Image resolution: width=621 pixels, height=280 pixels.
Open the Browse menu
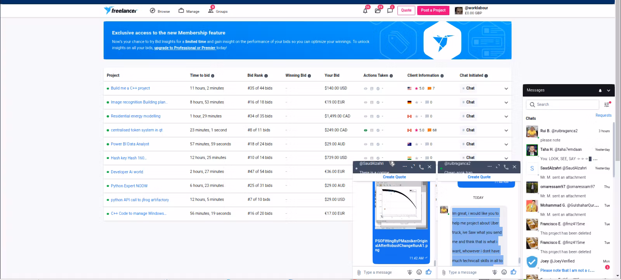[x=160, y=11]
